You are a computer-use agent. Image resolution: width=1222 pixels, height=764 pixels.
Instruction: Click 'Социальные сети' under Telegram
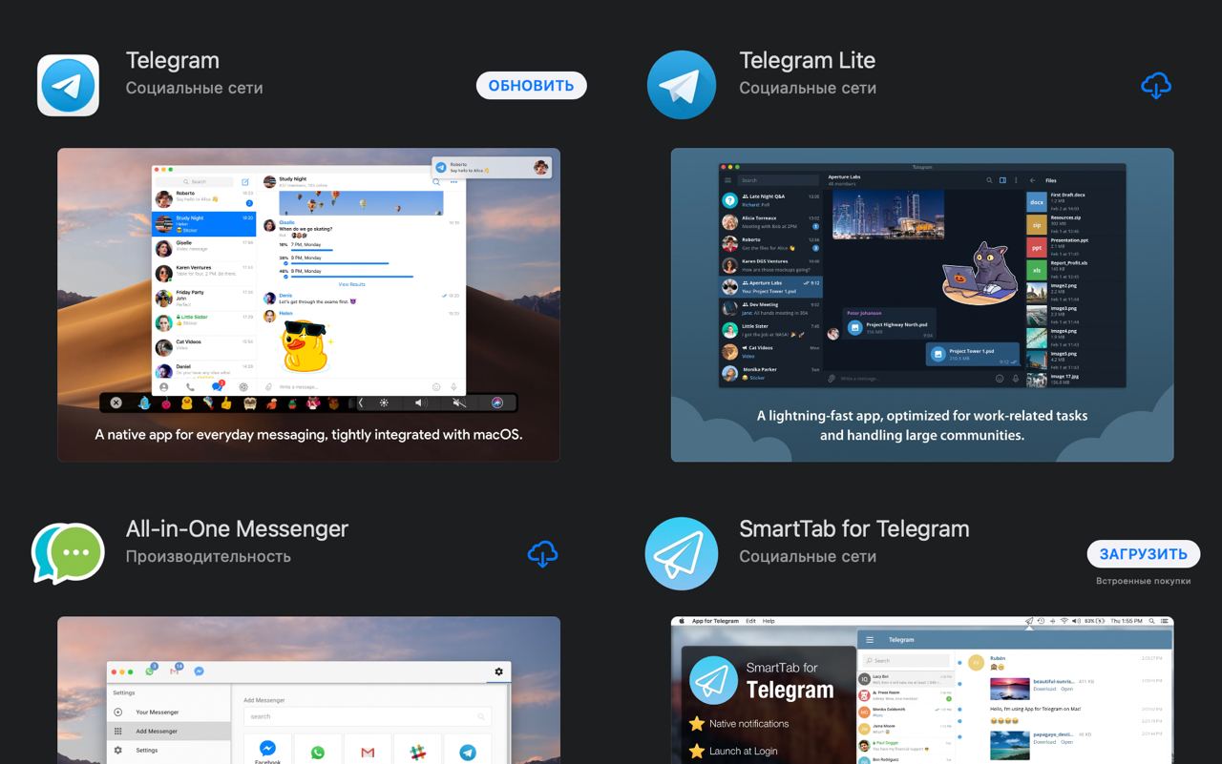point(195,88)
